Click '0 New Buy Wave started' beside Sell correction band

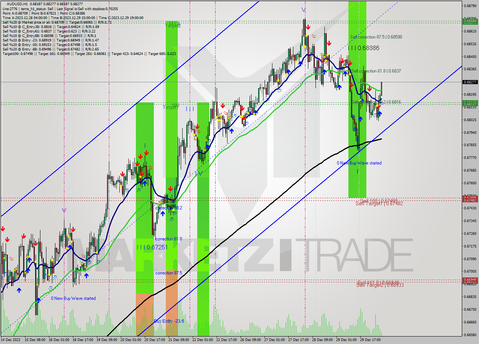pos(359,163)
